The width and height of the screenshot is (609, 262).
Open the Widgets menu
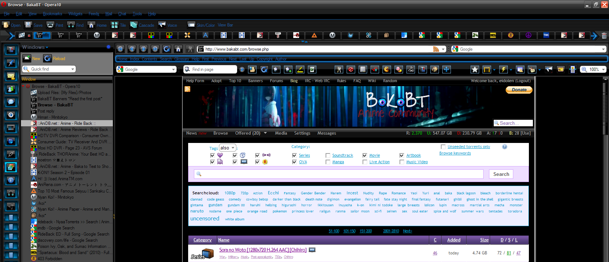coord(75,14)
